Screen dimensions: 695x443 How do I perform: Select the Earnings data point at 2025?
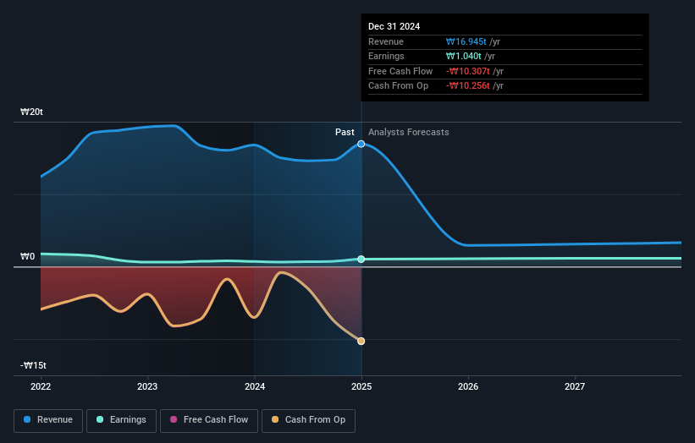pyautogui.click(x=361, y=259)
